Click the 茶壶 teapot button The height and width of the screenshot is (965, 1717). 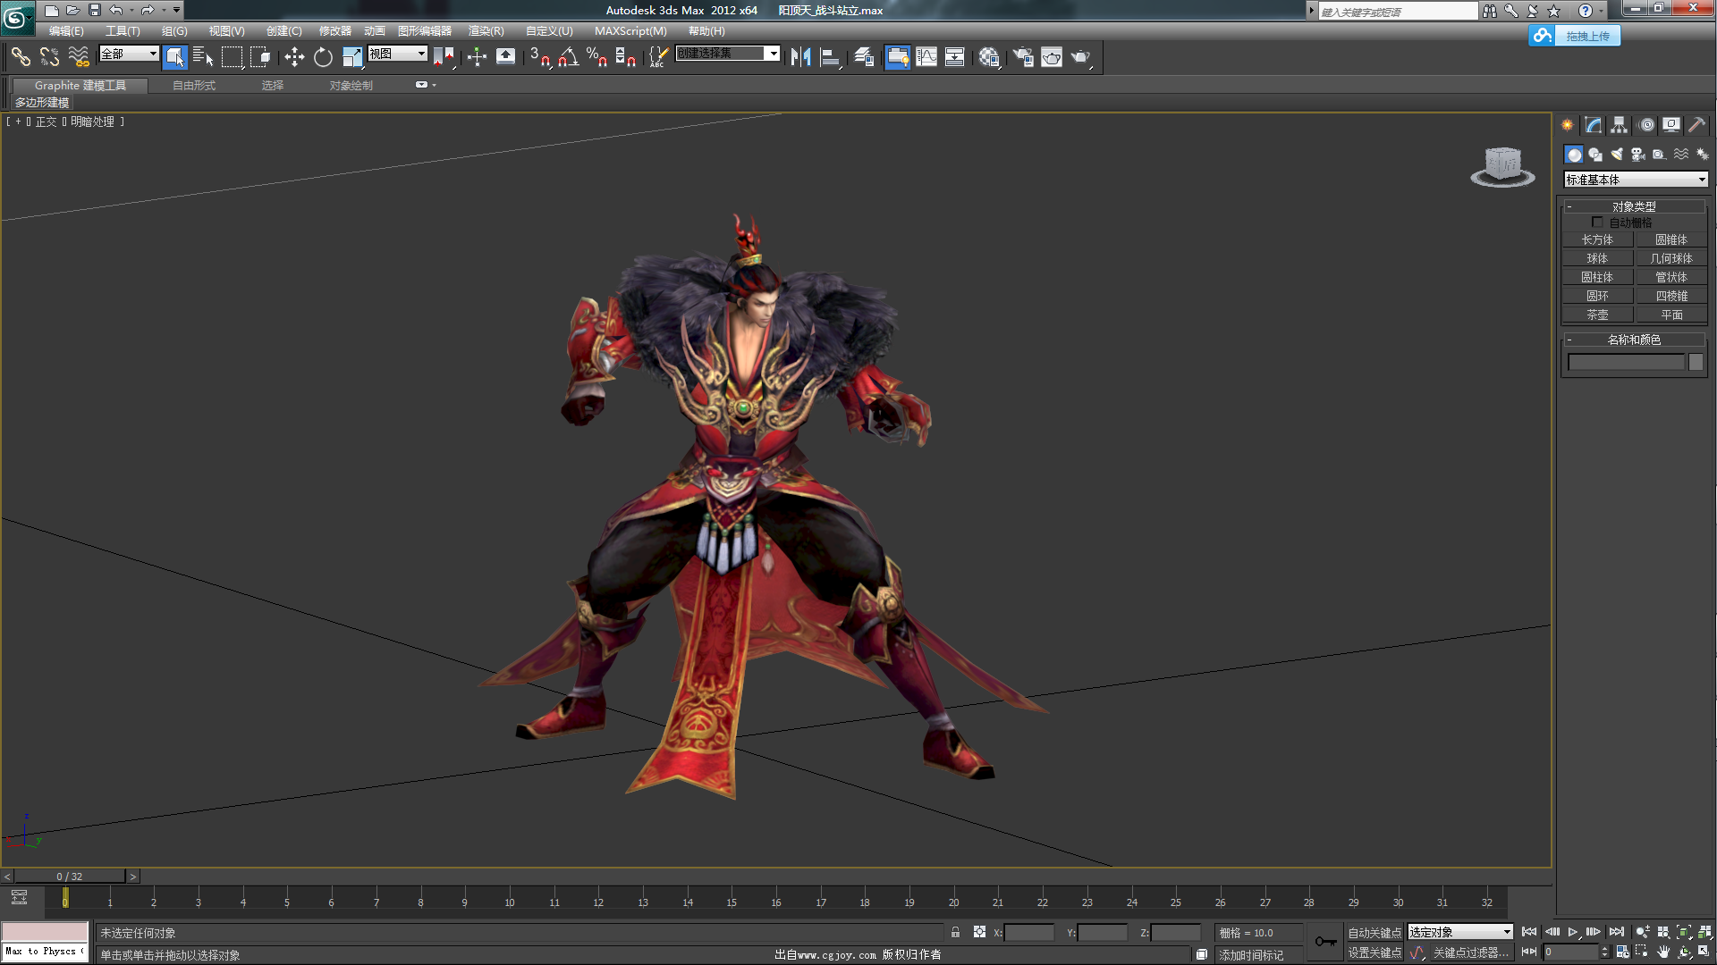pyautogui.click(x=1597, y=315)
